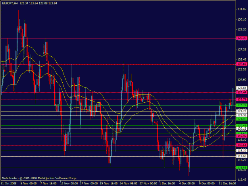
Task: Select the white 121.72 price level label
Action: (x=242, y=111)
